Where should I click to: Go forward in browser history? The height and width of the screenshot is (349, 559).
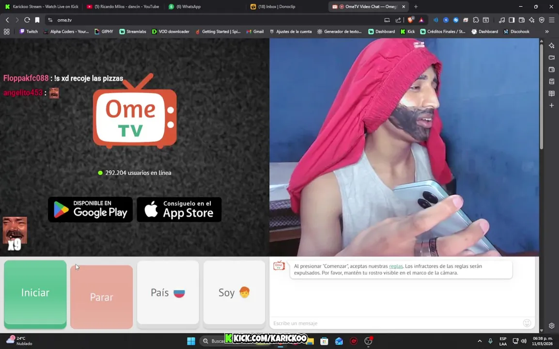pos(17,20)
